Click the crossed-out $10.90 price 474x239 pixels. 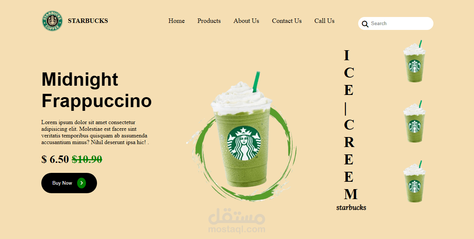[87, 159]
